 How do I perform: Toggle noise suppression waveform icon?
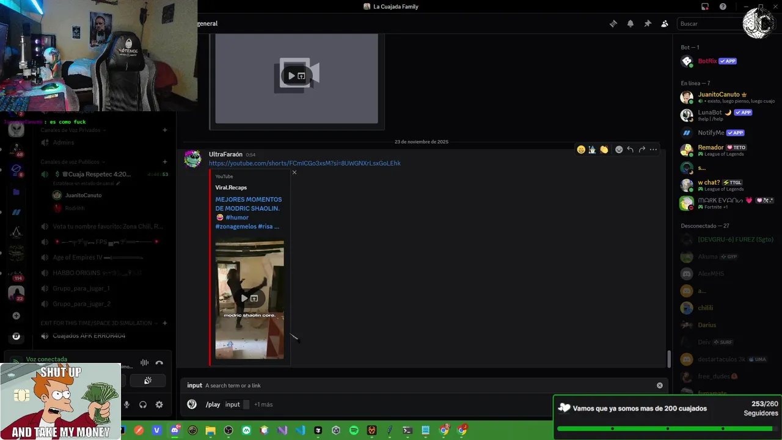(145, 362)
